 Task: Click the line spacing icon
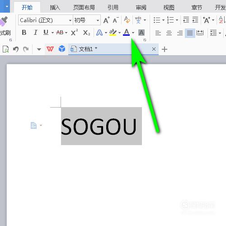[x=213, y=33]
